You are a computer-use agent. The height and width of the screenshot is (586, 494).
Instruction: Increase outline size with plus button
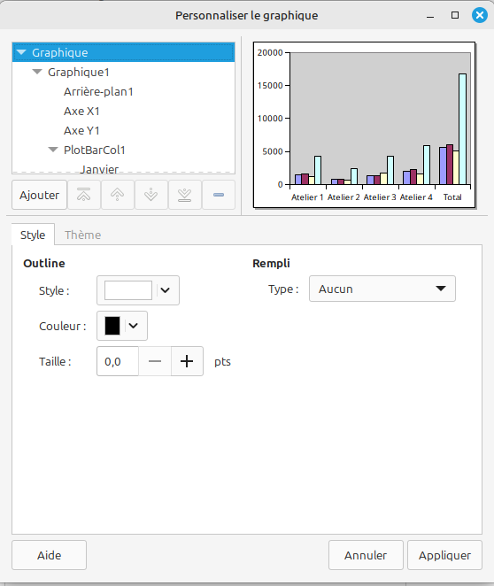pos(187,361)
